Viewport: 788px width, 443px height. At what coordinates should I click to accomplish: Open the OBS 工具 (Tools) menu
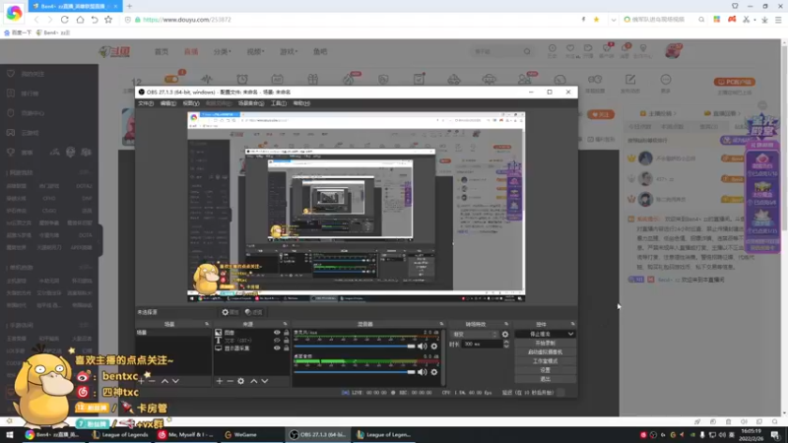click(x=279, y=103)
